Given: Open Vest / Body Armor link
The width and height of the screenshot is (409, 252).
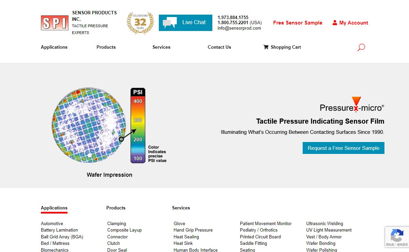Looking at the screenshot, I should tap(324, 237).
